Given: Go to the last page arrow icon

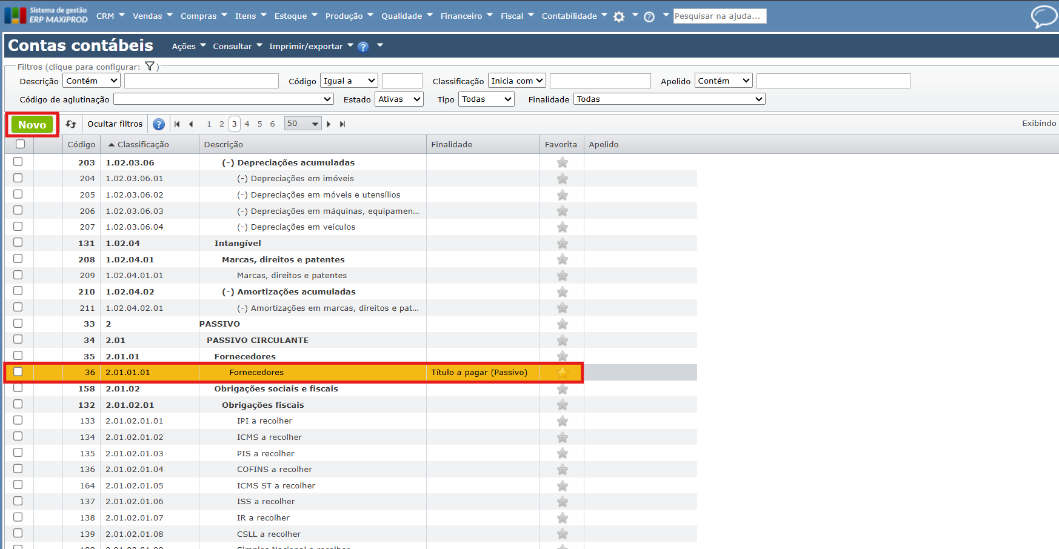Looking at the screenshot, I should (x=342, y=124).
